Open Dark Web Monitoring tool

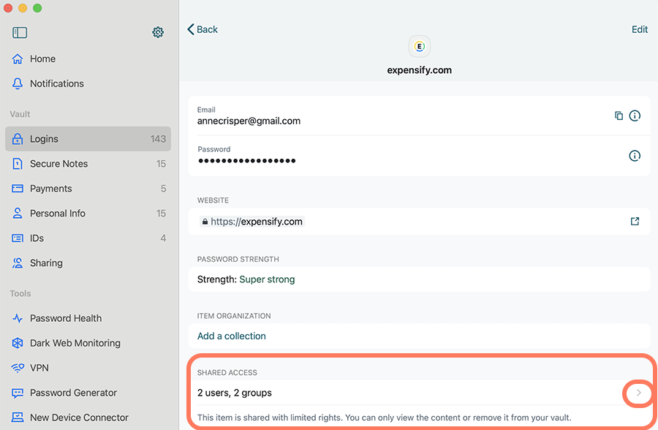click(x=88, y=343)
